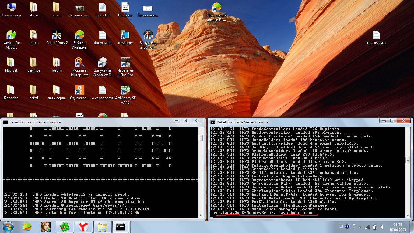Click Game Server Console scrollbar down arrow
Screen dimensions: 414x233
pos(408,215)
